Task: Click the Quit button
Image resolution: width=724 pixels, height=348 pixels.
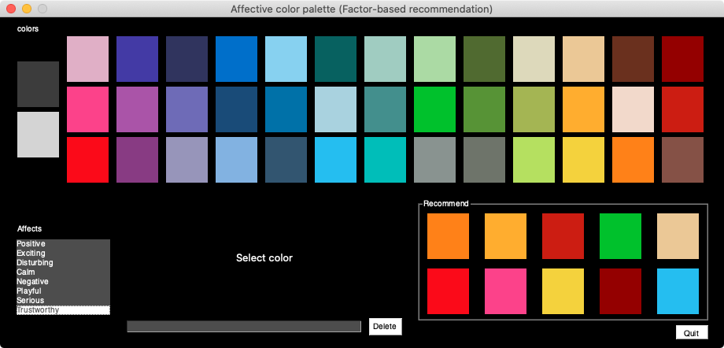Action: pyautogui.click(x=692, y=333)
